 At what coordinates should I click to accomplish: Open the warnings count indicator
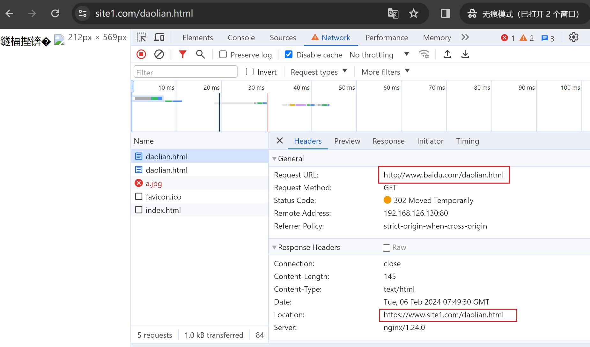(527, 38)
